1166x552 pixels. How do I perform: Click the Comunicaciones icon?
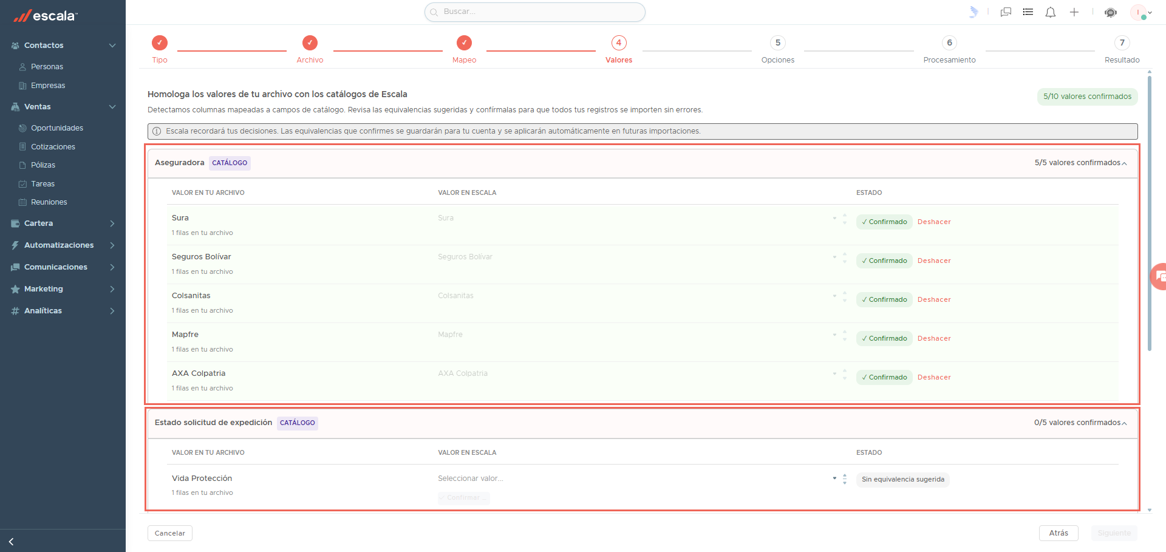pyautogui.click(x=15, y=267)
